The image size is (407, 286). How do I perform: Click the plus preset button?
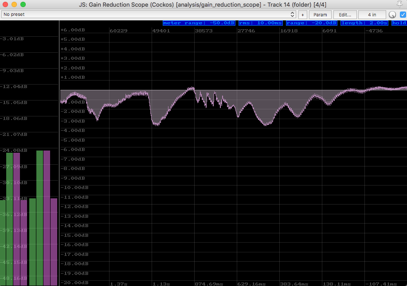(x=302, y=15)
